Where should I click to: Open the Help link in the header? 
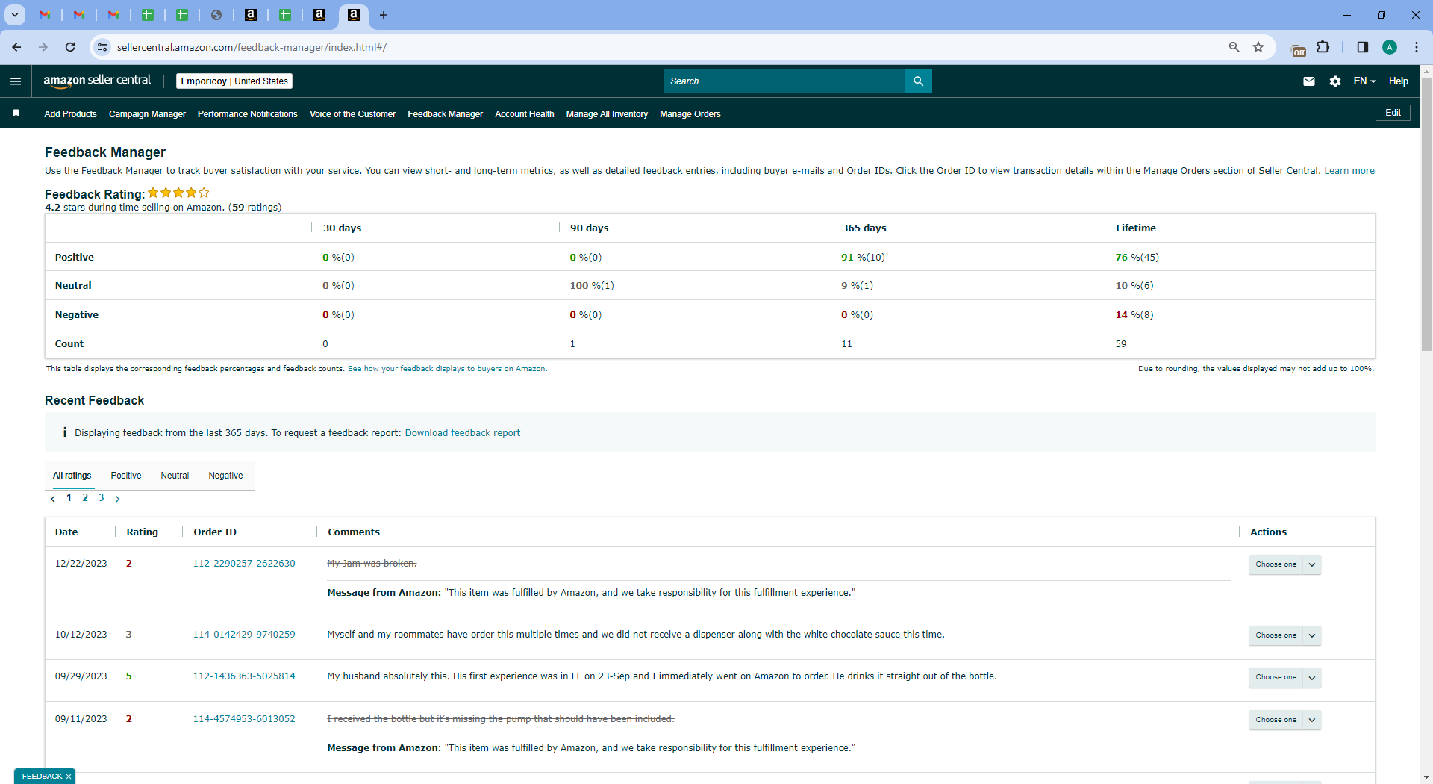1399,81
